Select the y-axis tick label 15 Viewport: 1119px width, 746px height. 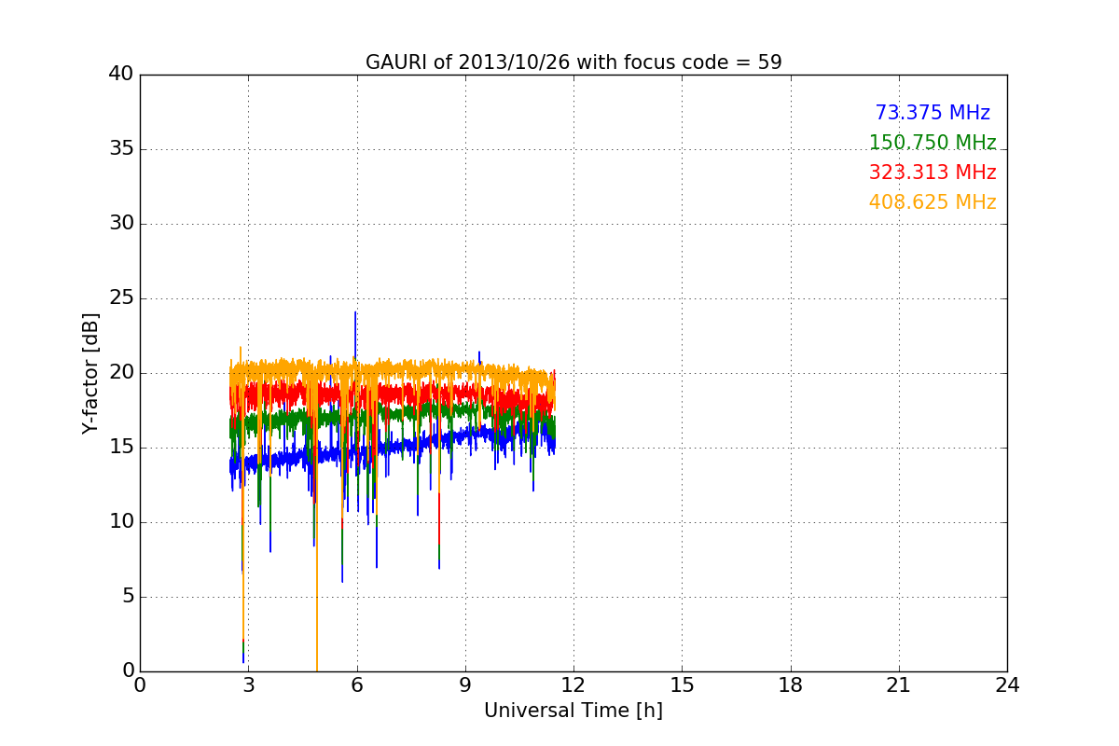click(x=121, y=448)
